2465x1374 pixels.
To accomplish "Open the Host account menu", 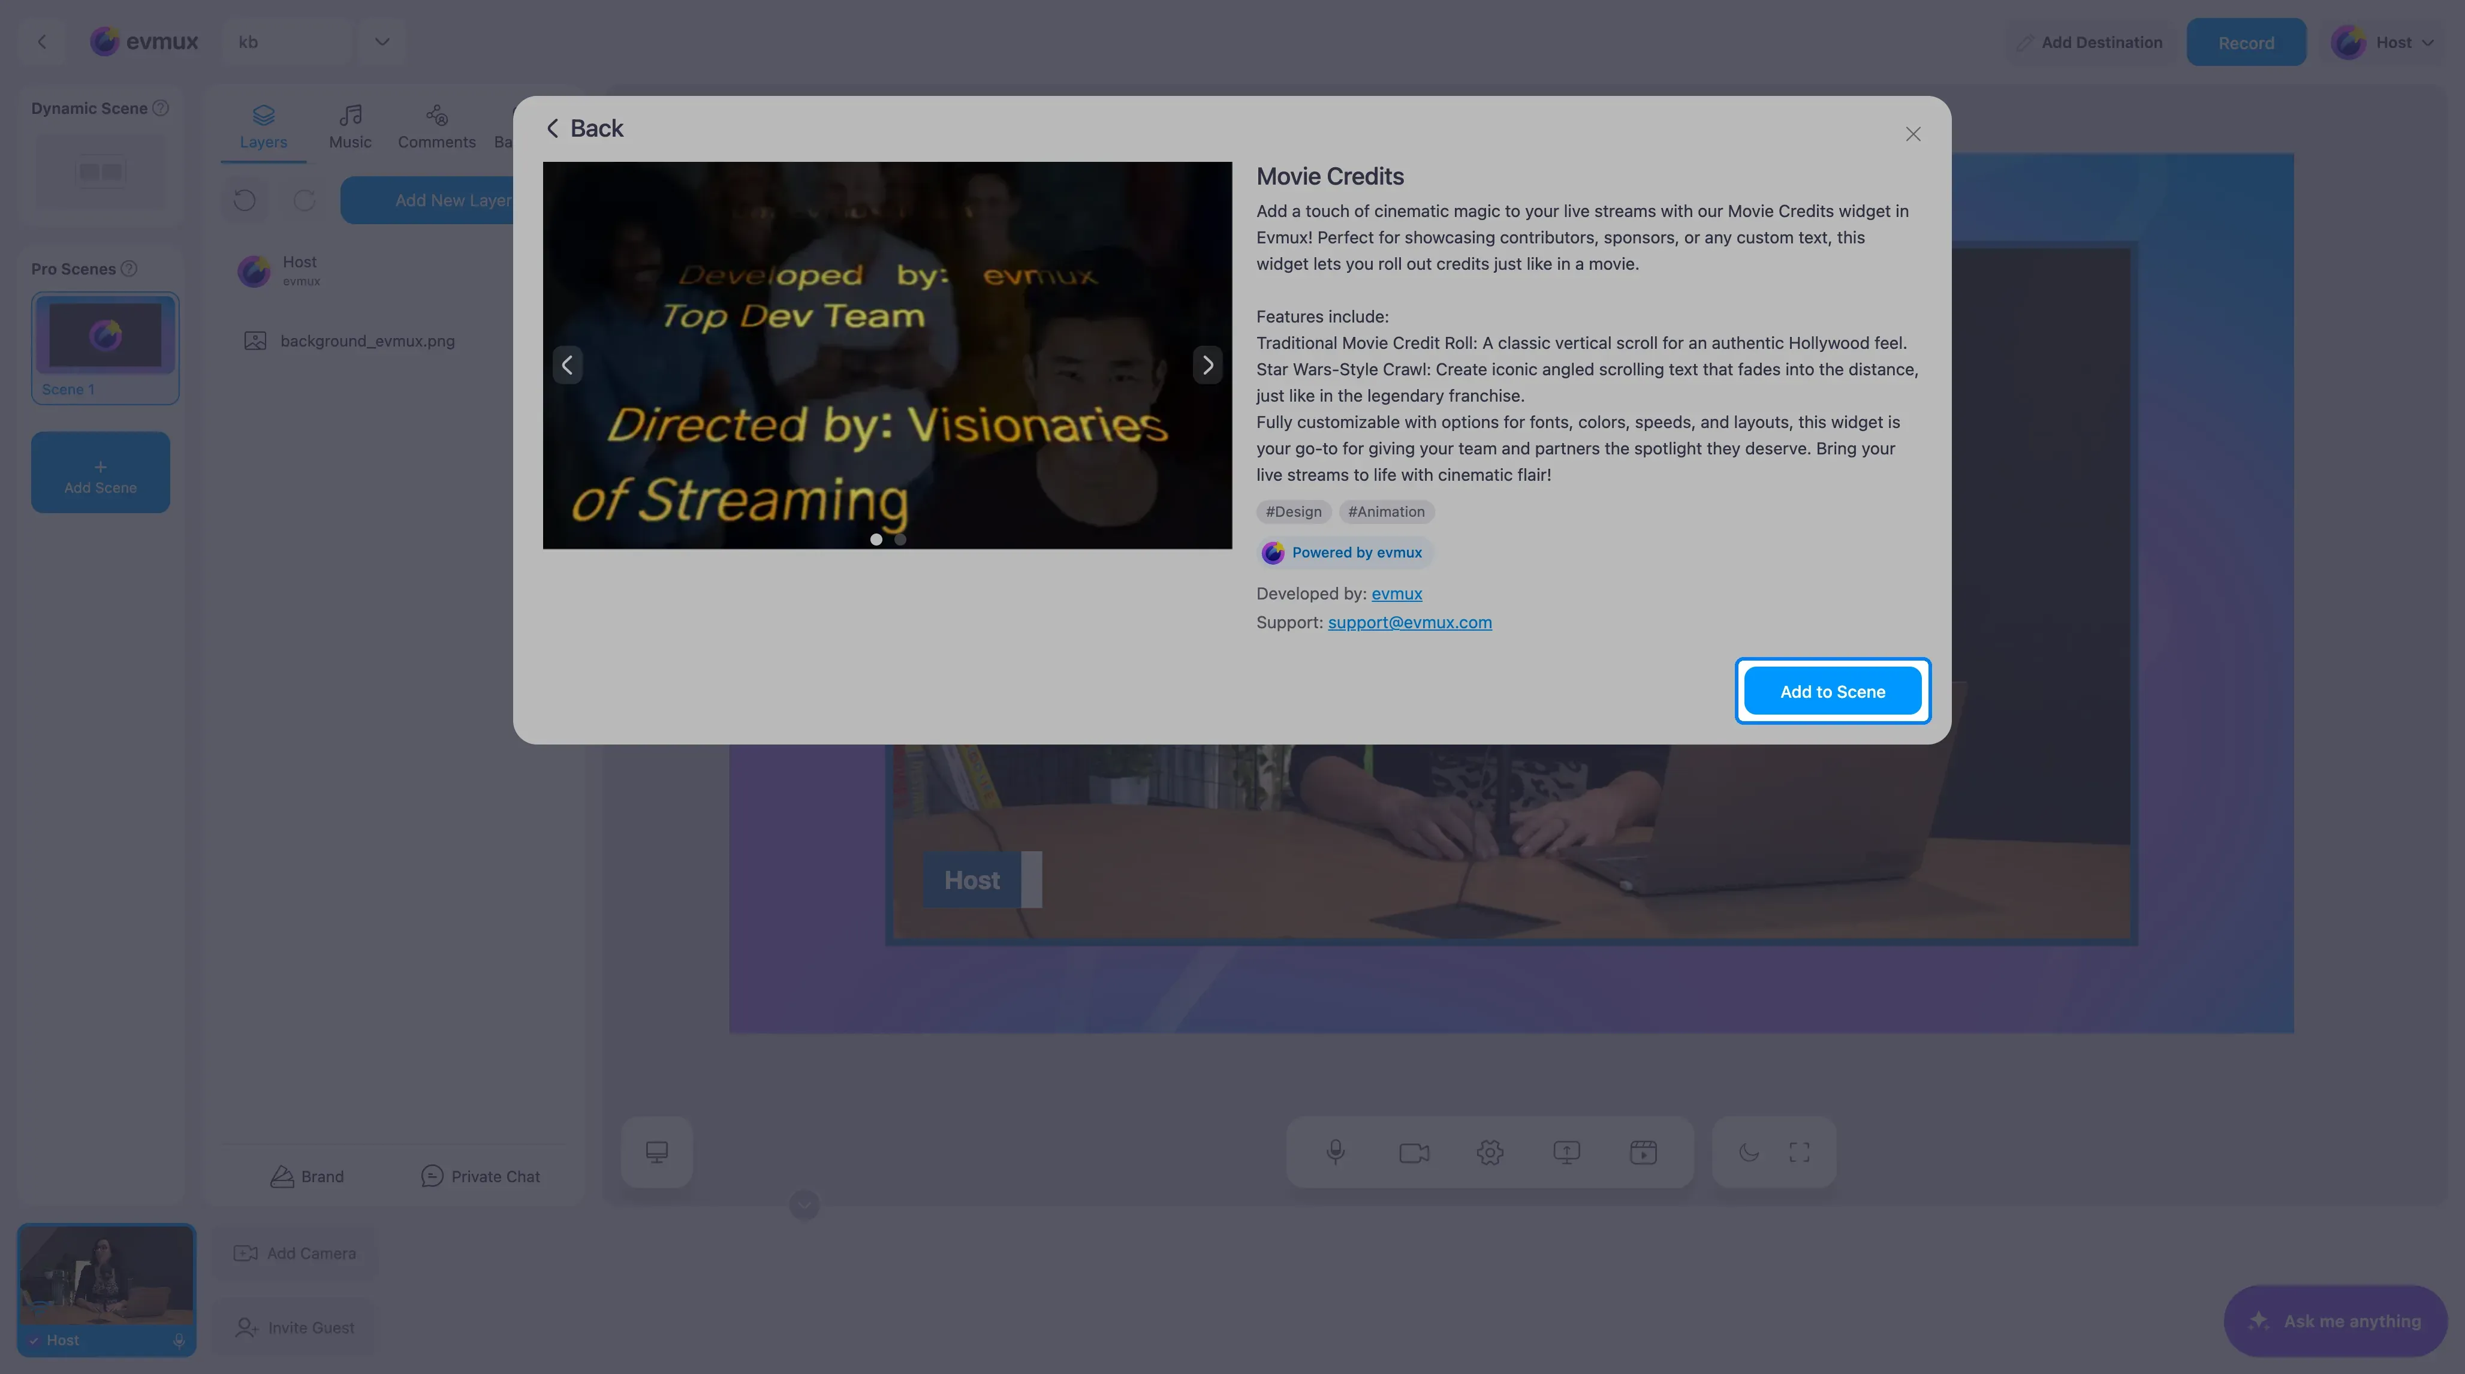I will point(2383,42).
